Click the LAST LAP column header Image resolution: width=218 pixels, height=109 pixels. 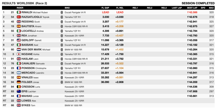pos(177,8)
